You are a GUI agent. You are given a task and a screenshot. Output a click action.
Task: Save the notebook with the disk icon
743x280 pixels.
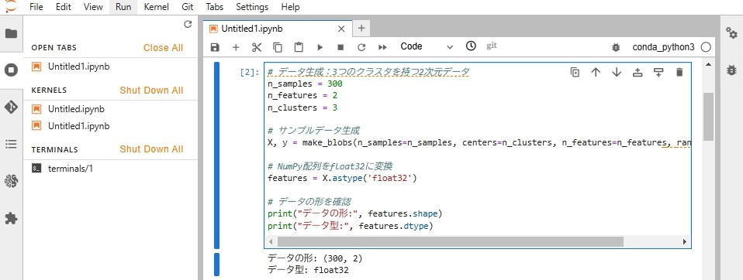click(x=215, y=47)
